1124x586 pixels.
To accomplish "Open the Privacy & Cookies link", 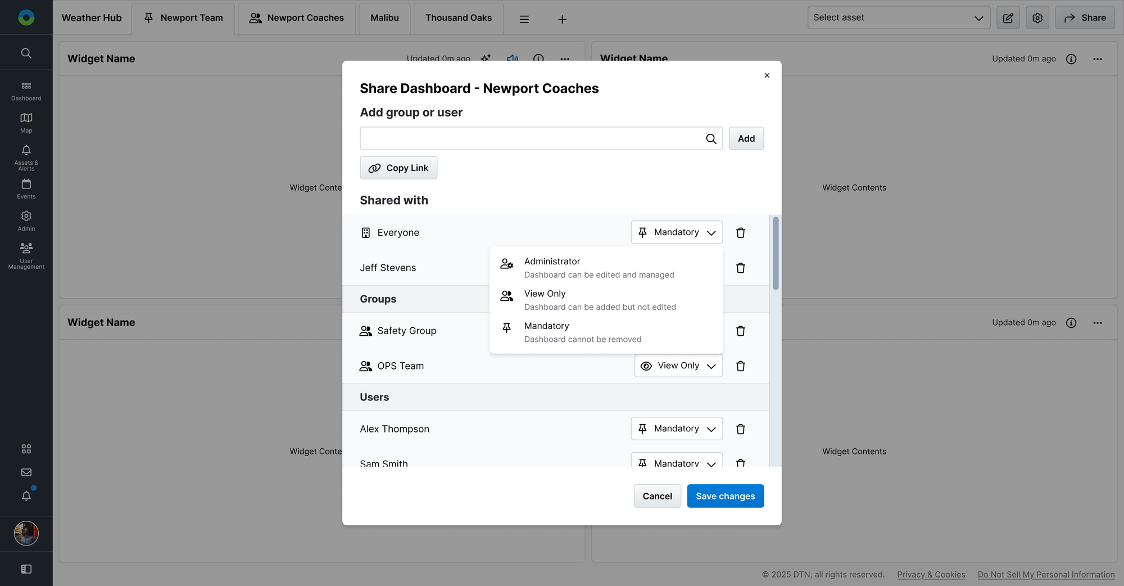I will (x=931, y=574).
